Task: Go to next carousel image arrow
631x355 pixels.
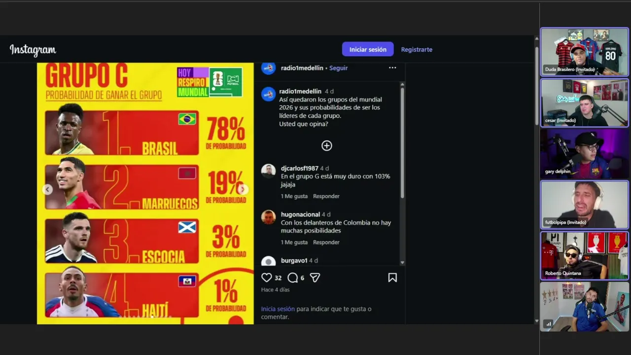Action: point(243,189)
